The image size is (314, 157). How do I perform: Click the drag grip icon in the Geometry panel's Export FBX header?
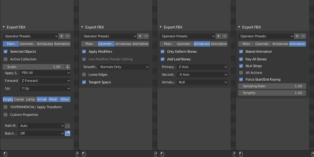tap(147, 27)
